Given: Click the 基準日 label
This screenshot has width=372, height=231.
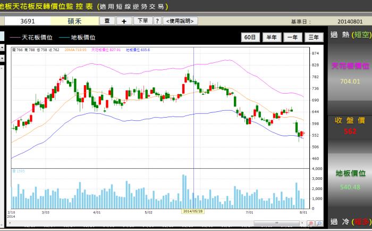Looking at the screenshot, I should 301,22.
